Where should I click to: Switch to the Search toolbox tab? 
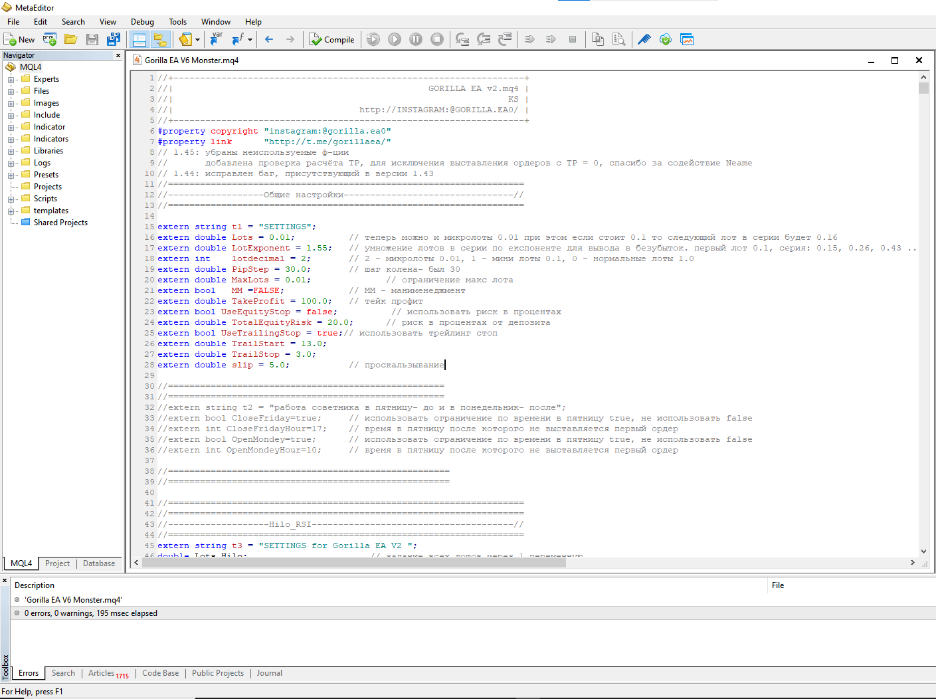(63, 673)
